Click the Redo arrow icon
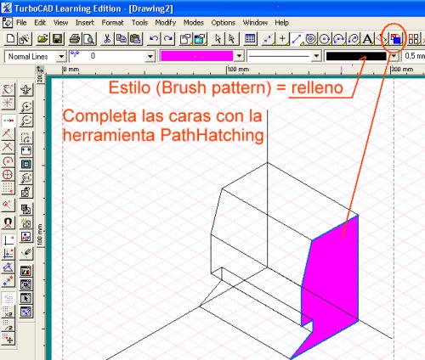 click(168, 39)
